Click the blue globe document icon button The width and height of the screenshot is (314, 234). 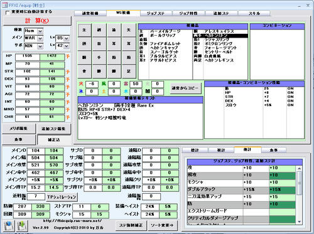8,226
